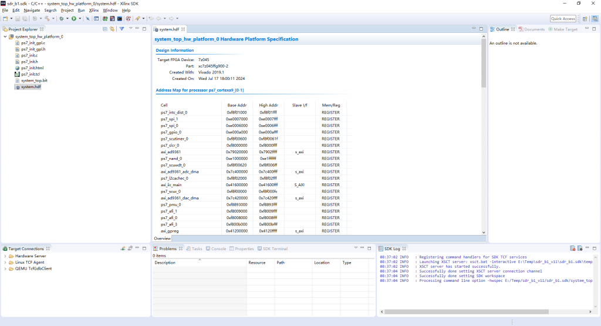Viewport: 601px width, 326px height.
Task: Switch to the Make Target tab
Action: point(563,29)
